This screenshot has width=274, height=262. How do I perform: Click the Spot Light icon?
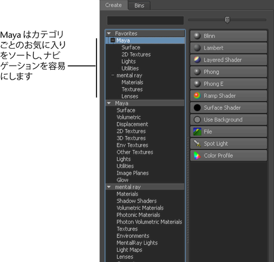pos(197,143)
